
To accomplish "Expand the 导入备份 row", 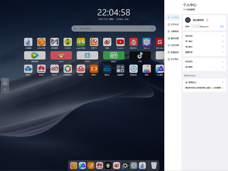I will click(x=204, y=41).
